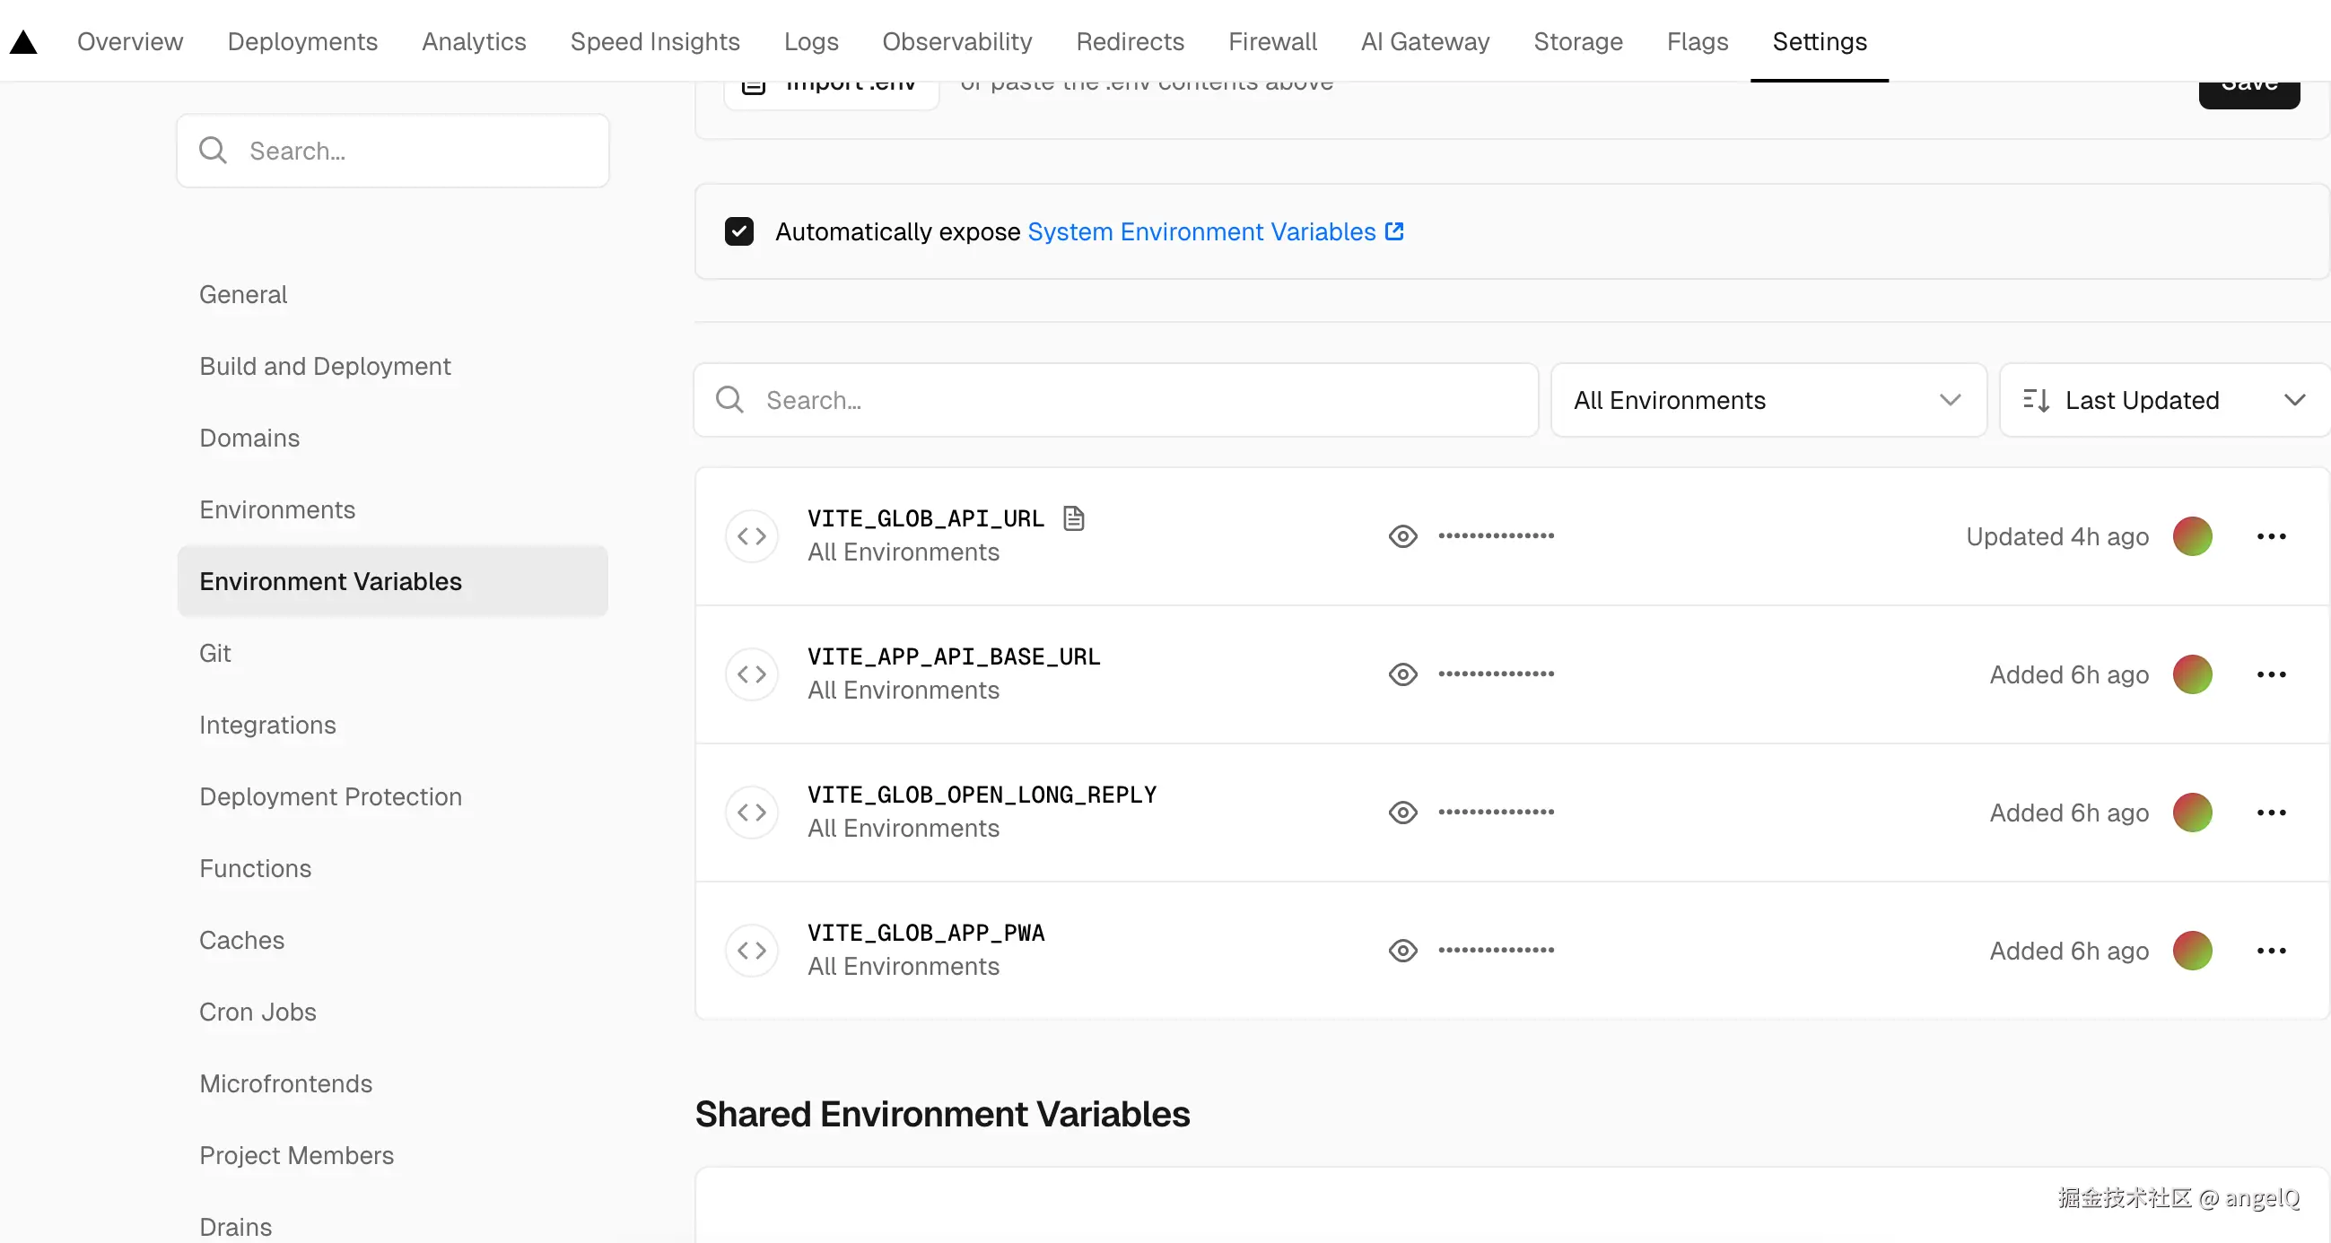Open three-dot menu for VITE_GLOB_API_URL
Viewport: 2331px width, 1243px height.
pos(2270,536)
